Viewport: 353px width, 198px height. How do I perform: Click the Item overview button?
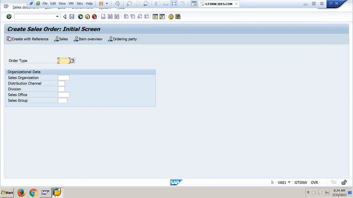tap(88, 39)
